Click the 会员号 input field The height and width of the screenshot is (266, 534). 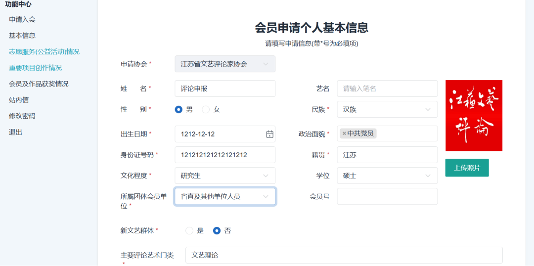pyautogui.click(x=387, y=196)
